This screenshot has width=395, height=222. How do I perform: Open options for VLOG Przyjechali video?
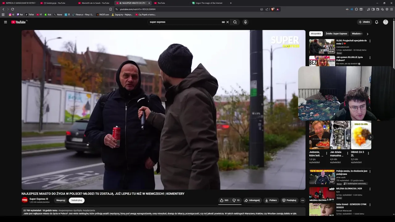370,41
